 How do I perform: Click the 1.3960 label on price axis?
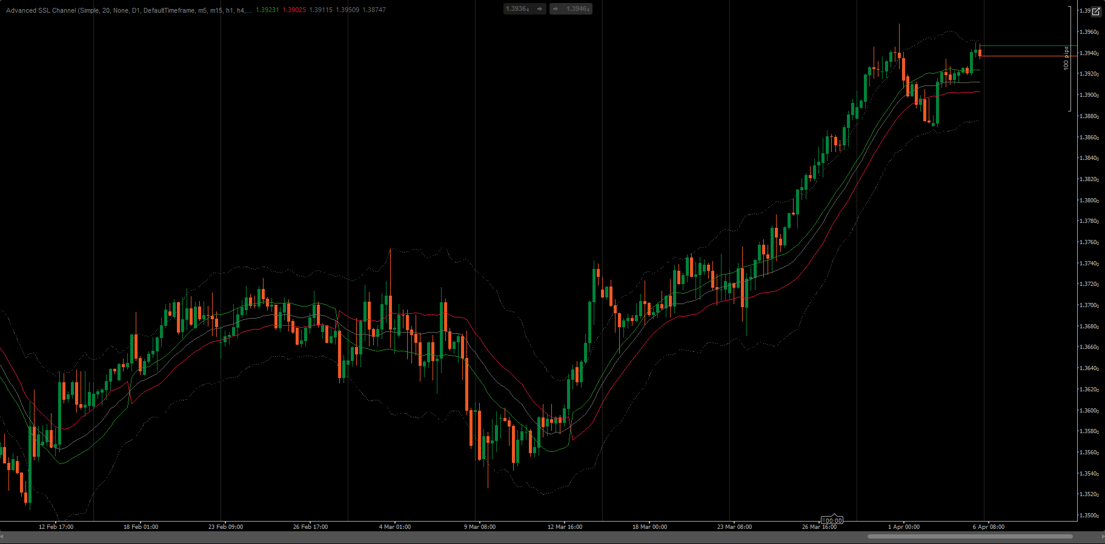(1089, 32)
